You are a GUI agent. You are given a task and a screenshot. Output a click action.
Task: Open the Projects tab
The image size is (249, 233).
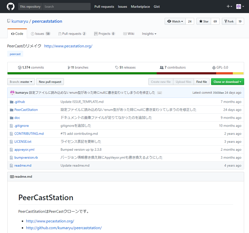click(x=104, y=34)
